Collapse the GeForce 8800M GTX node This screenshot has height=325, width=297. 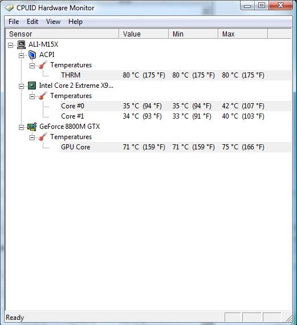(x=21, y=127)
